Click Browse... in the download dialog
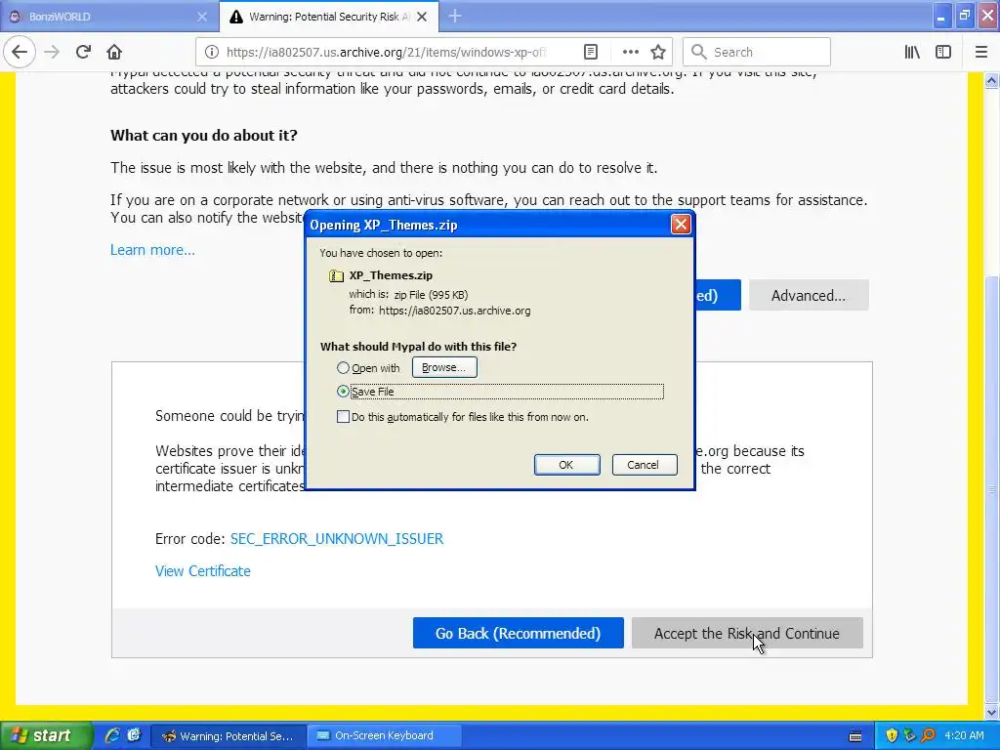The image size is (1000, 750). click(444, 367)
